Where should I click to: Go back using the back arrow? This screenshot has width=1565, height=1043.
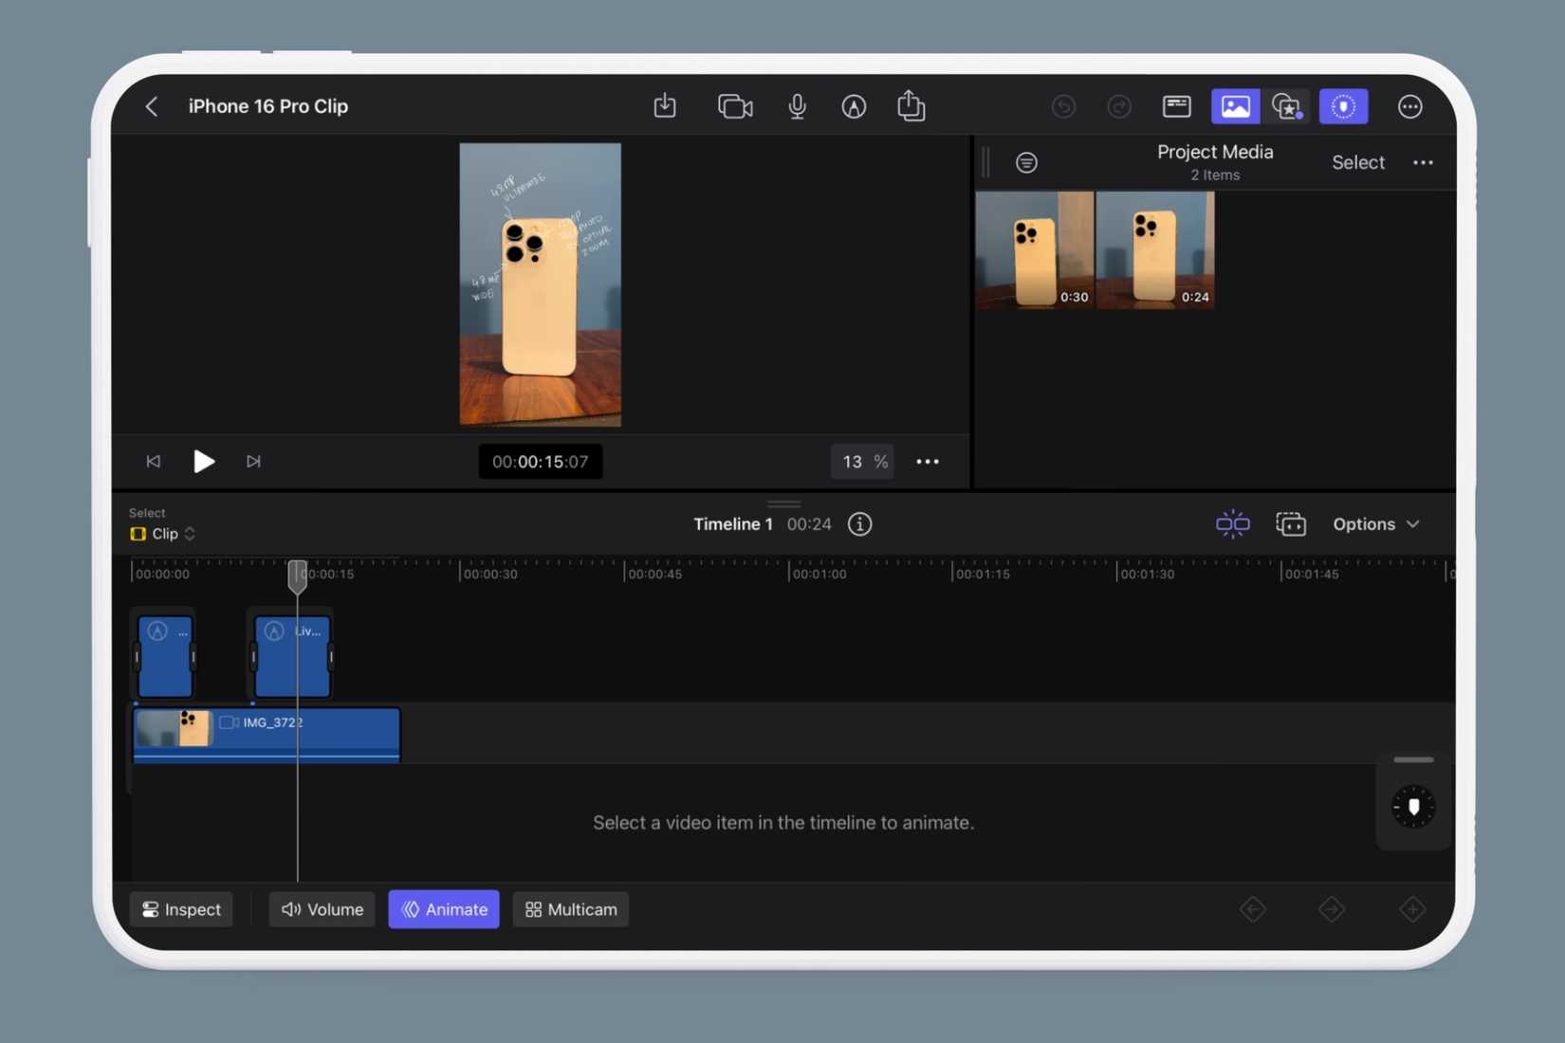[151, 106]
